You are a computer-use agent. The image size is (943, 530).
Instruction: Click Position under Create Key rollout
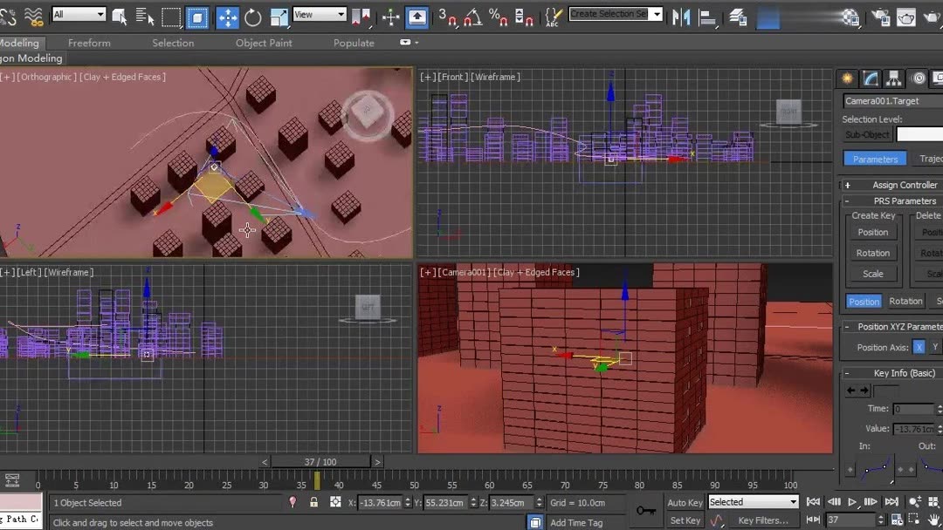872,232
